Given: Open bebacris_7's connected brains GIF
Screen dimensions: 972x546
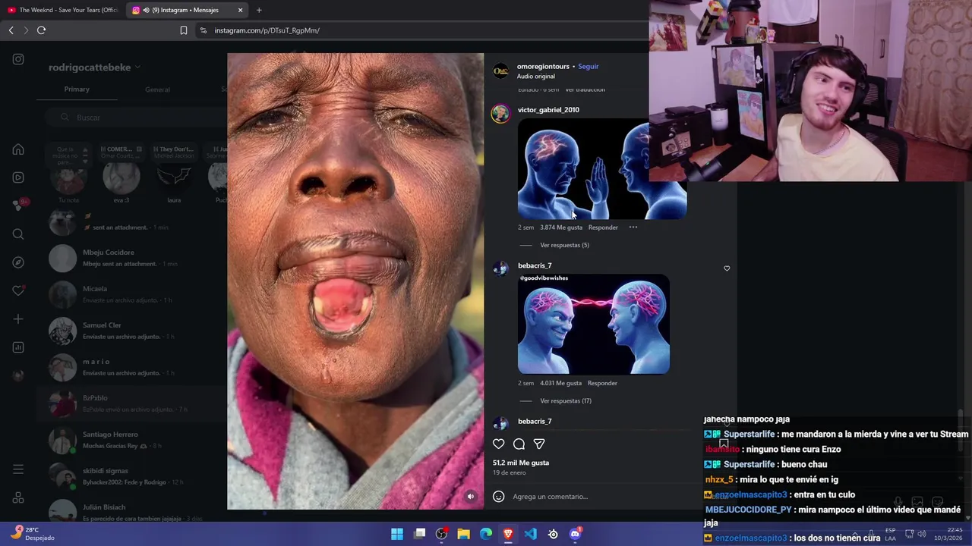Looking at the screenshot, I should [x=594, y=324].
